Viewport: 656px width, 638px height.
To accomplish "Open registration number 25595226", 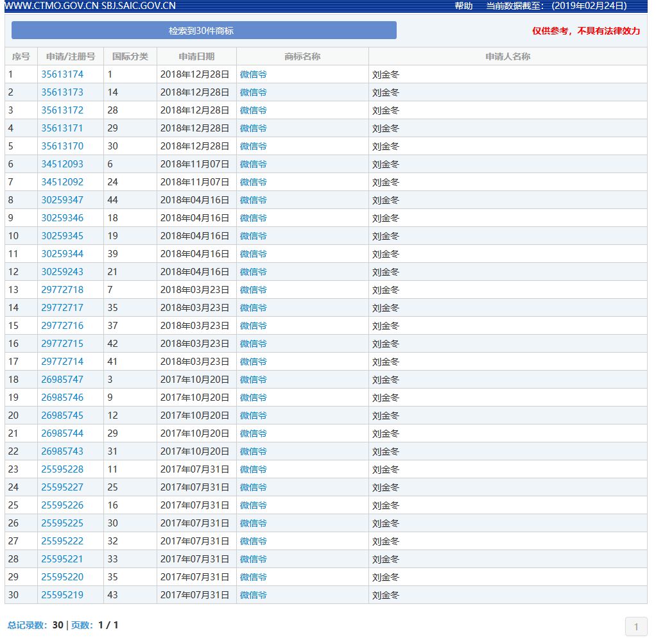I will coord(62,505).
